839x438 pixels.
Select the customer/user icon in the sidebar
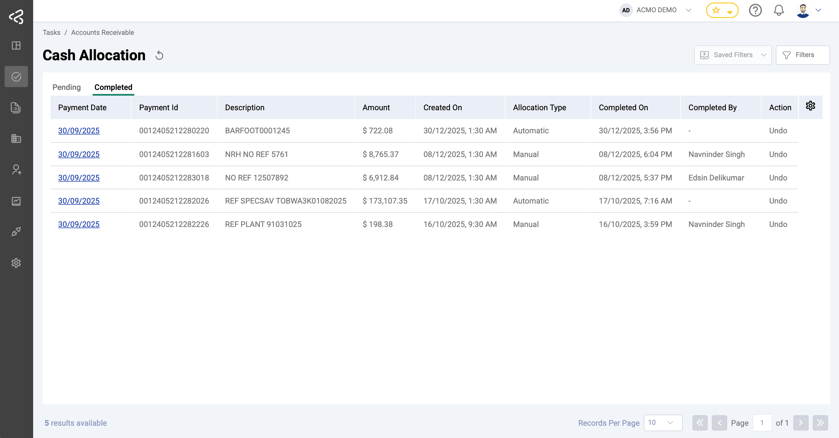tap(16, 170)
